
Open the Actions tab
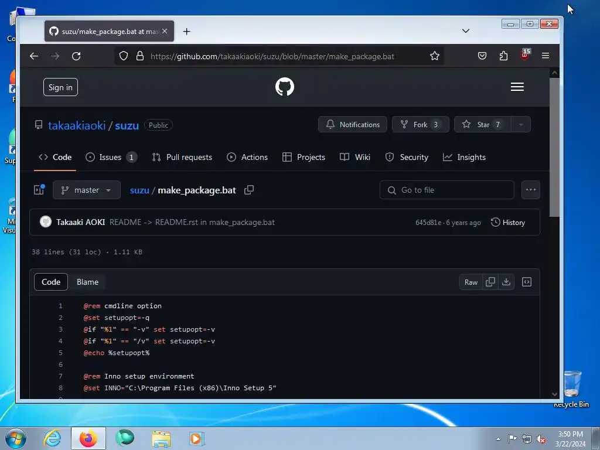[247, 157]
